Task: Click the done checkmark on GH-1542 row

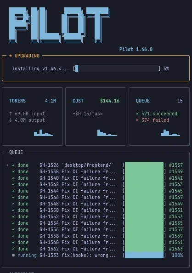Action: tap(13, 184)
